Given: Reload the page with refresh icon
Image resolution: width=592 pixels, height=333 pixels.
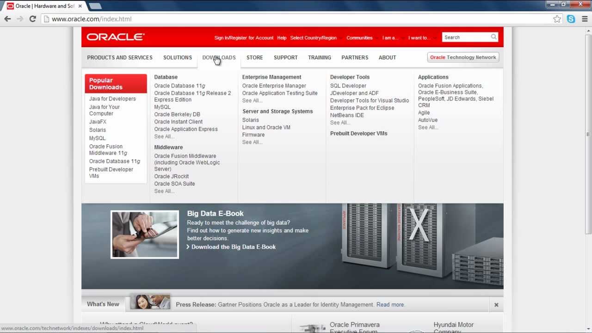Looking at the screenshot, I should [32, 19].
